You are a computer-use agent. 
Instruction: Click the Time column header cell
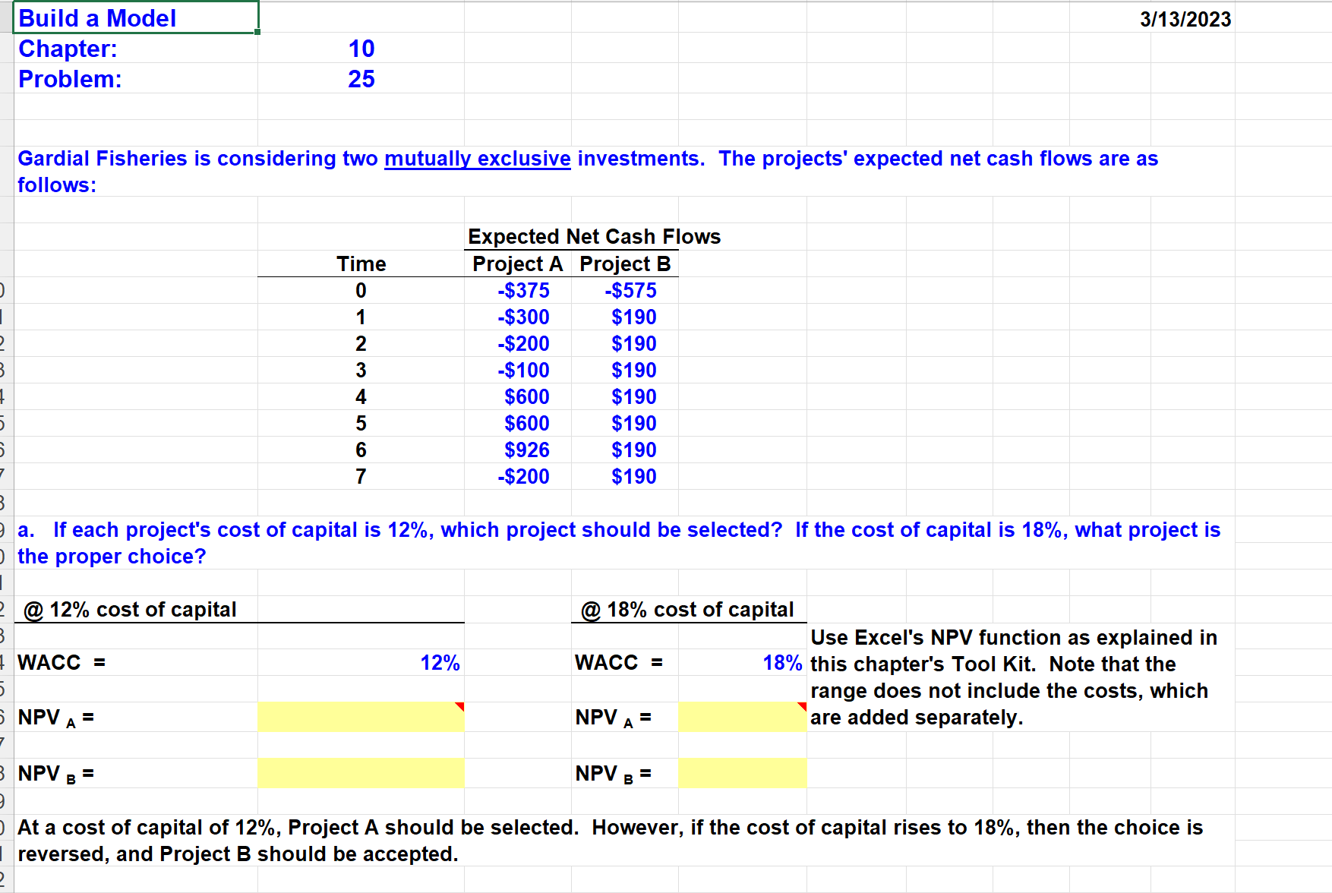coord(361,263)
